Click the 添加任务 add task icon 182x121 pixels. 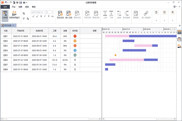point(60,15)
